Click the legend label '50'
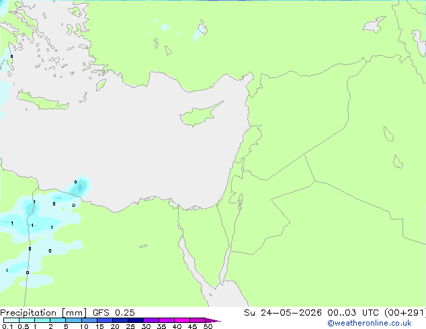The image size is (426, 329). [x=208, y=326]
